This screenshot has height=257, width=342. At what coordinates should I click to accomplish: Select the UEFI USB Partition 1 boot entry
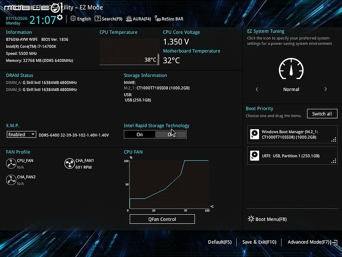[292, 156]
